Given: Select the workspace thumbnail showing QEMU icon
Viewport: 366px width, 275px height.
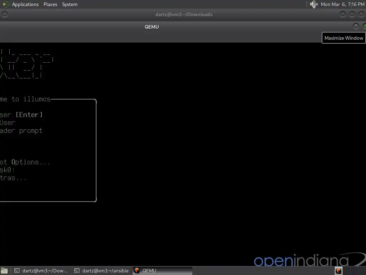Looking at the screenshot, I should (x=338, y=271).
